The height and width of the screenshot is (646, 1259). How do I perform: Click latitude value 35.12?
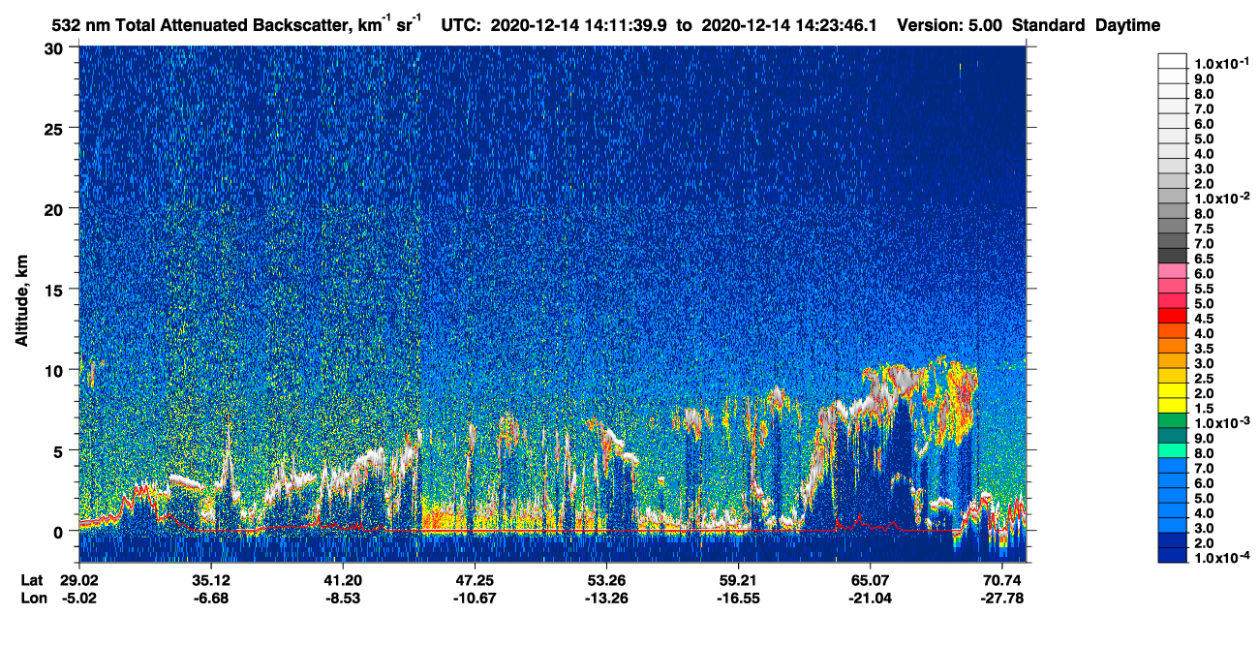click(x=211, y=580)
